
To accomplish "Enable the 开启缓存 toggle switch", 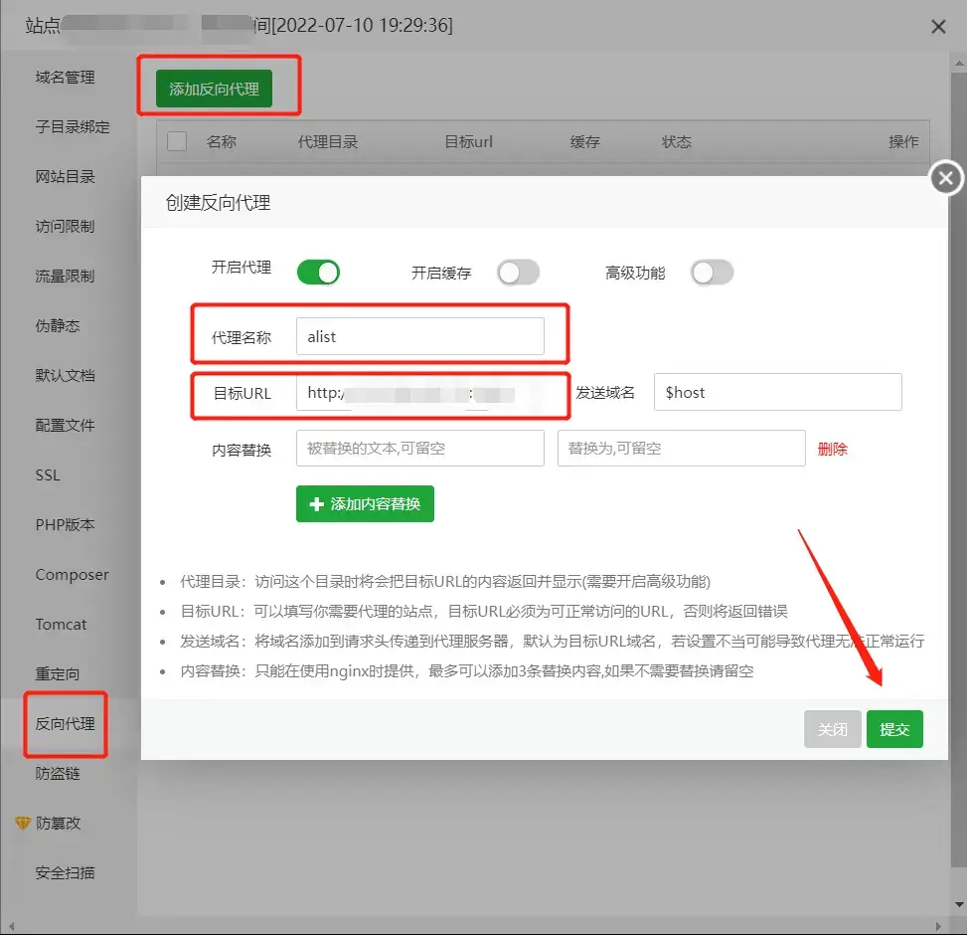I will pyautogui.click(x=519, y=273).
